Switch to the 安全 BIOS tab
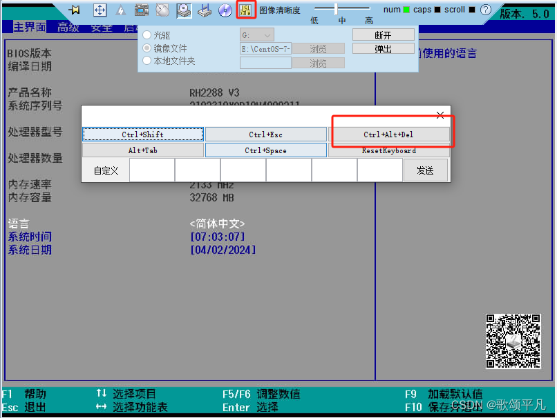 click(x=102, y=28)
